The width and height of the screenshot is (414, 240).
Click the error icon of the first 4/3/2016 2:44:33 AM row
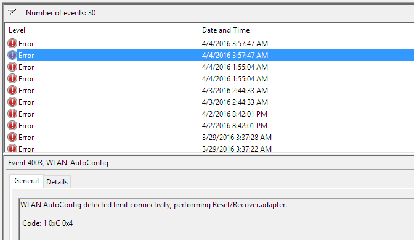tap(12, 90)
